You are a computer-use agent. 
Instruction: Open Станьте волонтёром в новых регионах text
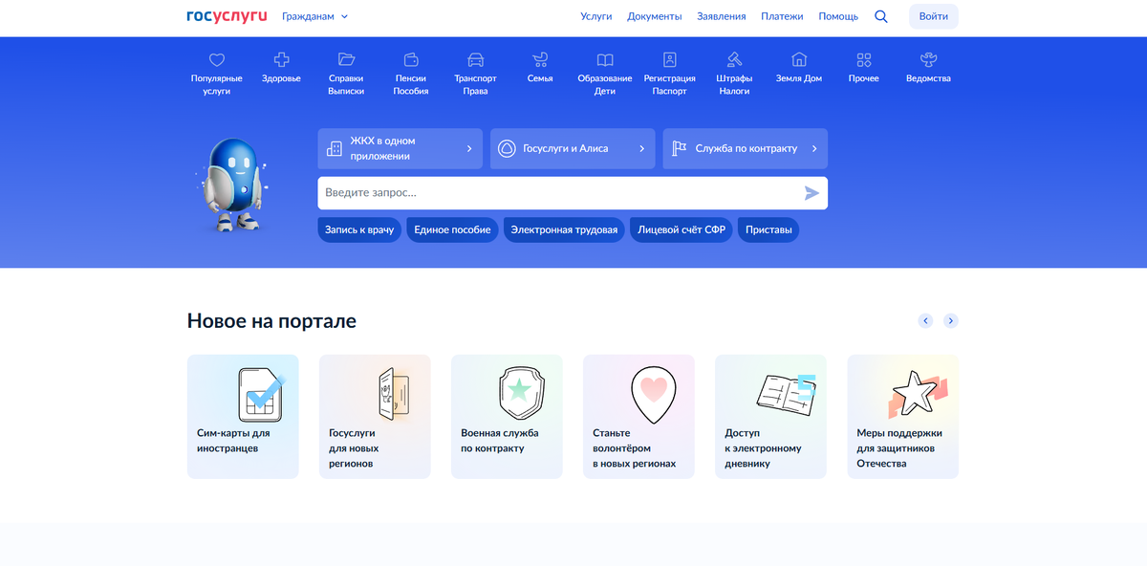[634, 448]
